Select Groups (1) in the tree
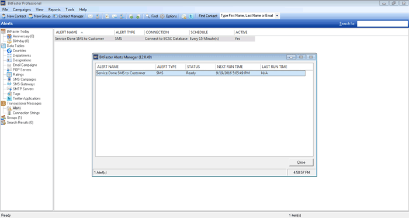 pyautogui.click(x=12, y=117)
